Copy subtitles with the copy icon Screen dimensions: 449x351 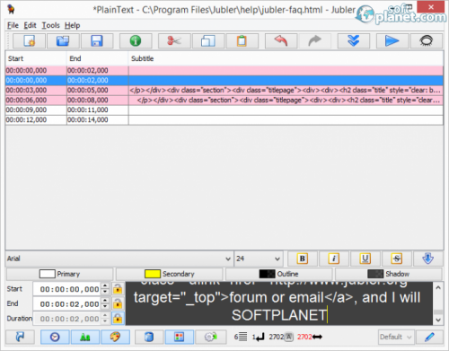tap(208, 40)
